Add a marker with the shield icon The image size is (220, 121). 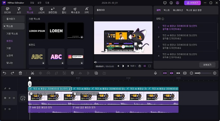pyautogui.click(x=72, y=73)
